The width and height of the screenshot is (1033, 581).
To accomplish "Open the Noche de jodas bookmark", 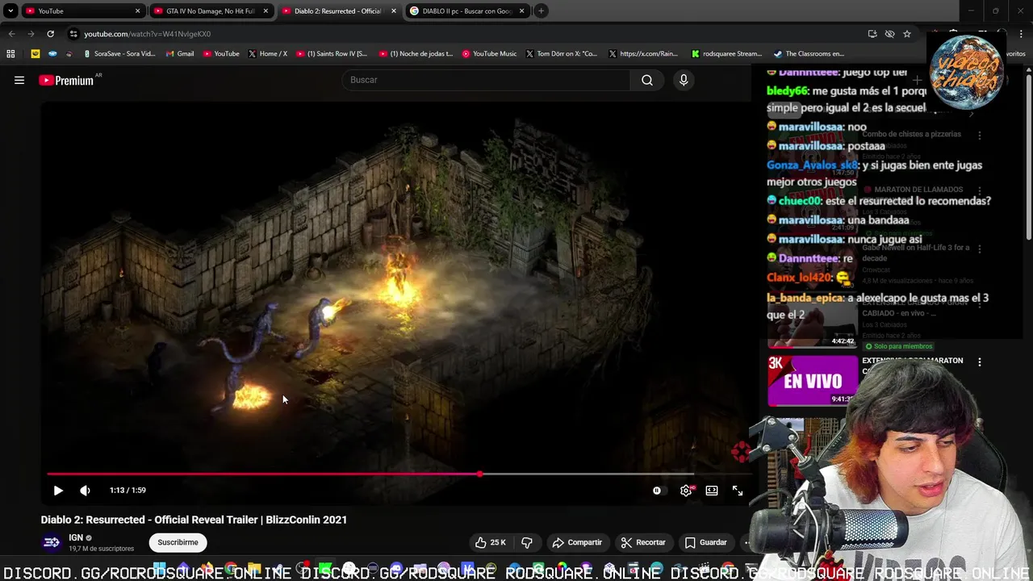I will point(416,54).
